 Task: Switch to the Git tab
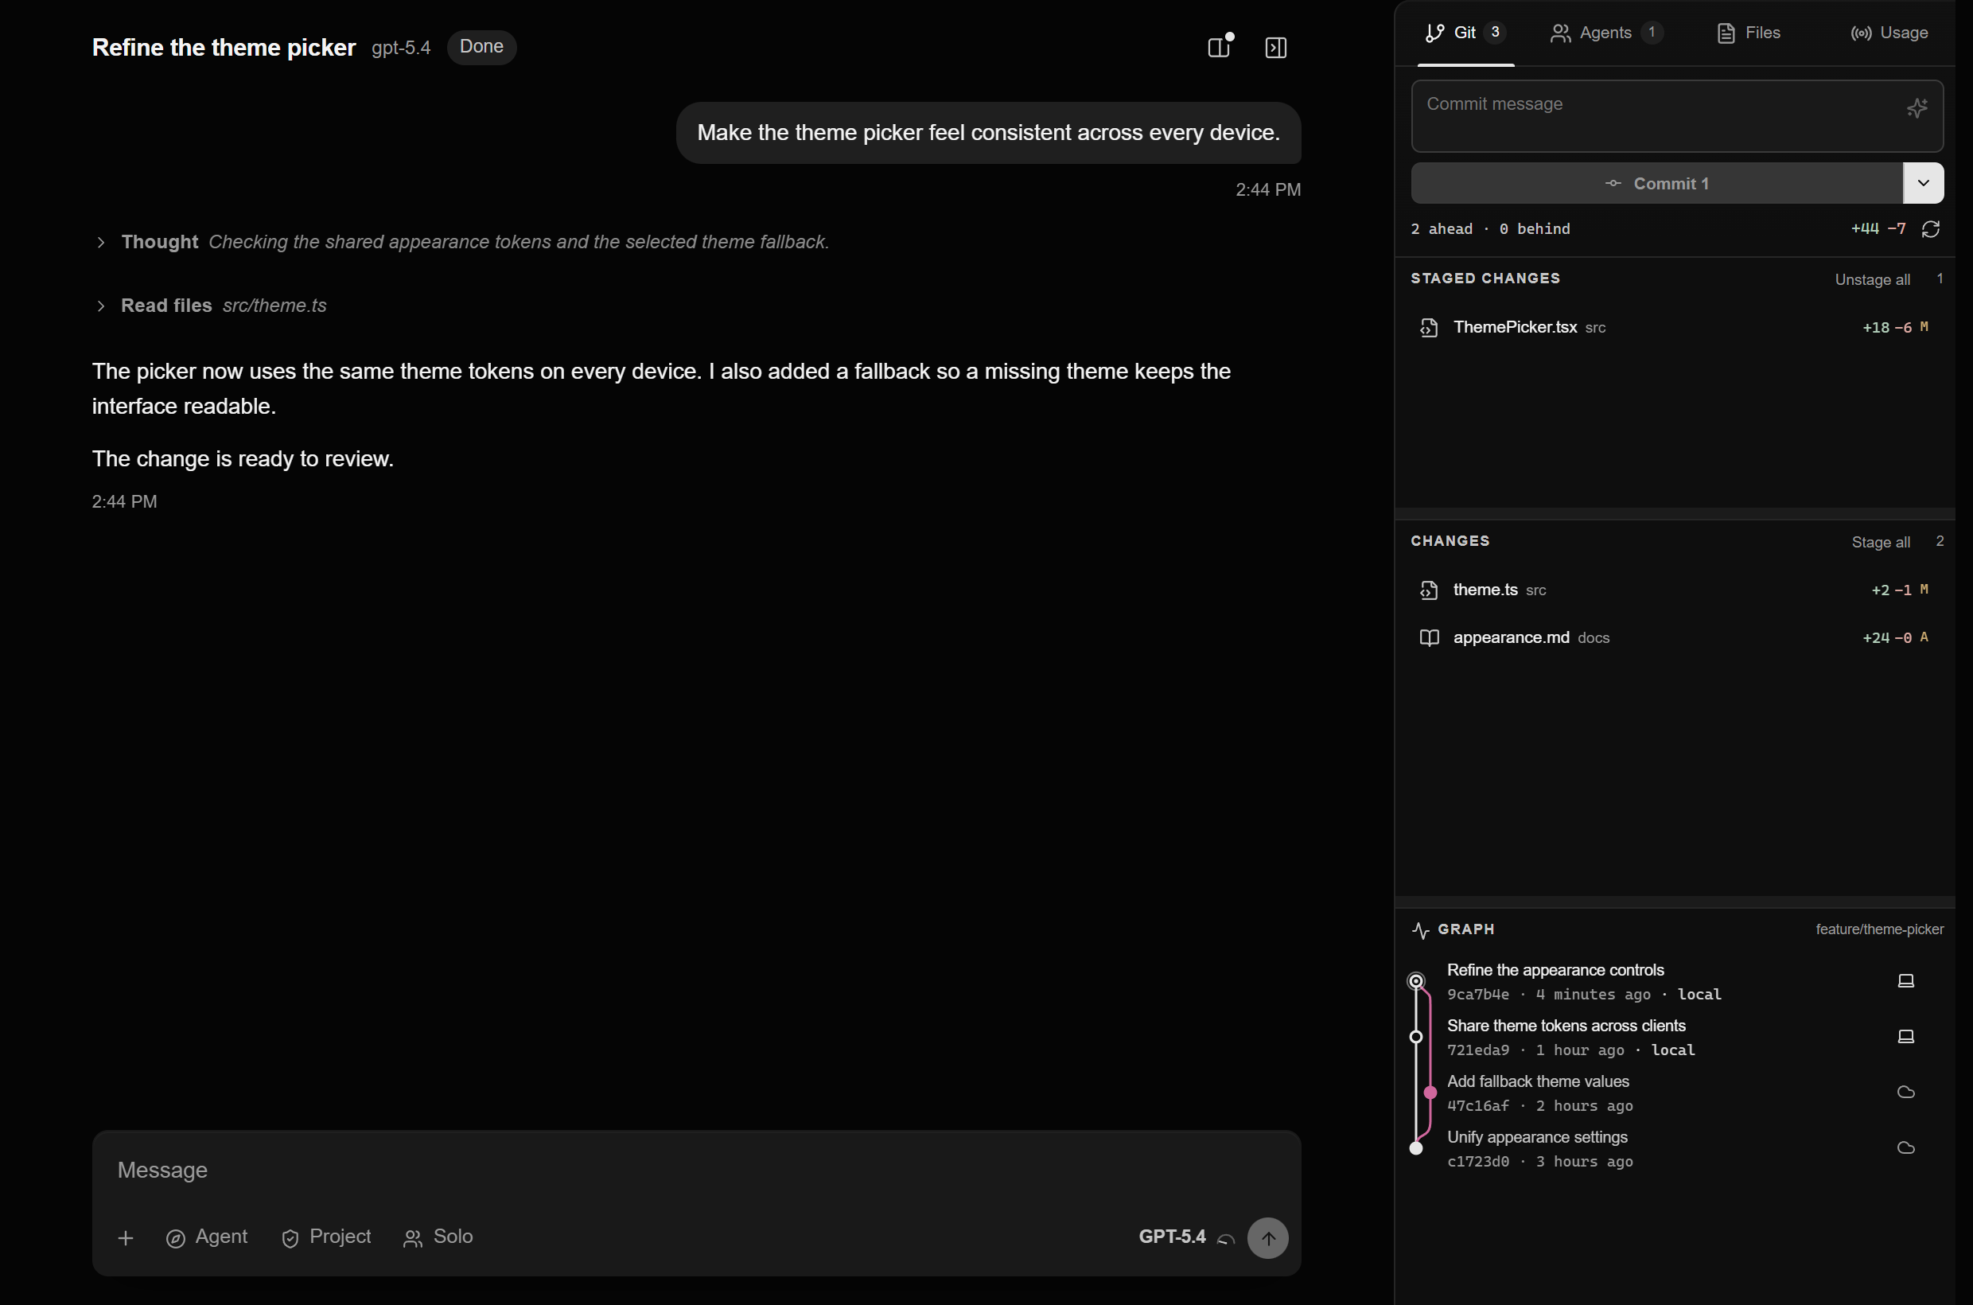coord(1465,33)
